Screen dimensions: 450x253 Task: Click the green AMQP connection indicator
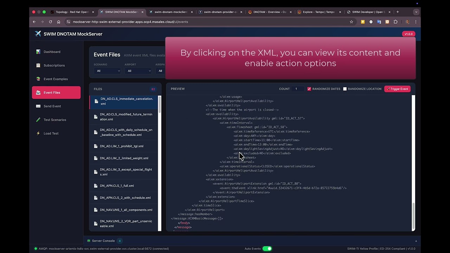click(x=36, y=249)
